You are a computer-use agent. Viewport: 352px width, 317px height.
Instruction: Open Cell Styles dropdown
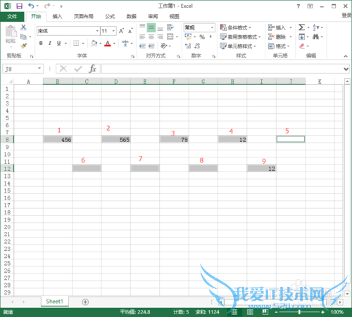pos(238,46)
